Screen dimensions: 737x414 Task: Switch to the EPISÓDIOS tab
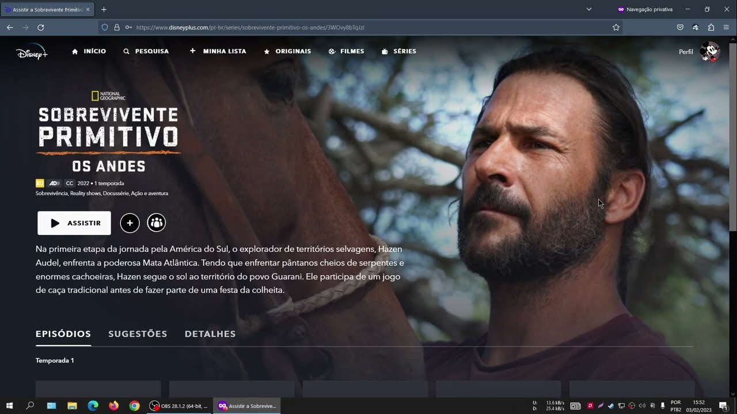click(63, 334)
